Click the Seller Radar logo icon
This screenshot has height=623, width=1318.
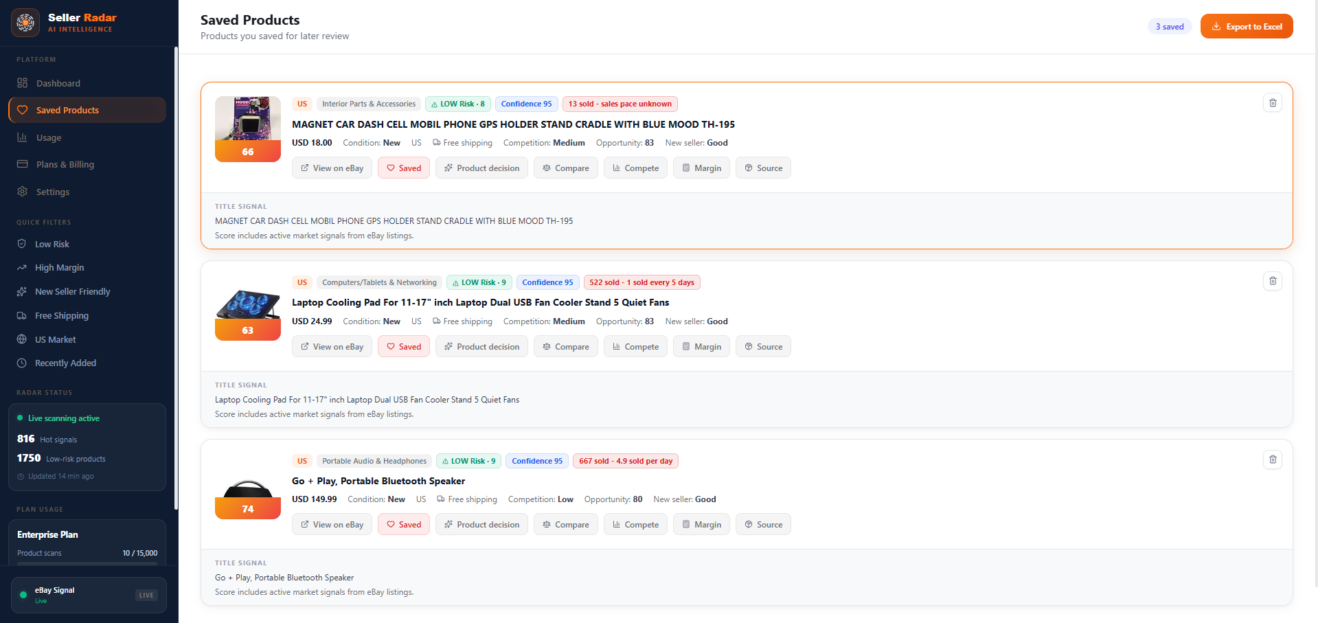(x=25, y=23)
